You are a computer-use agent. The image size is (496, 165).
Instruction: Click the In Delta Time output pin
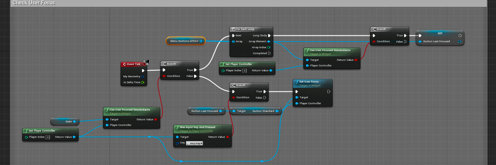pos(143,82)
